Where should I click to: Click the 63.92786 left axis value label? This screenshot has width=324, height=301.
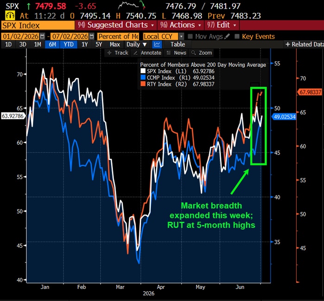[x=13, y=116]
